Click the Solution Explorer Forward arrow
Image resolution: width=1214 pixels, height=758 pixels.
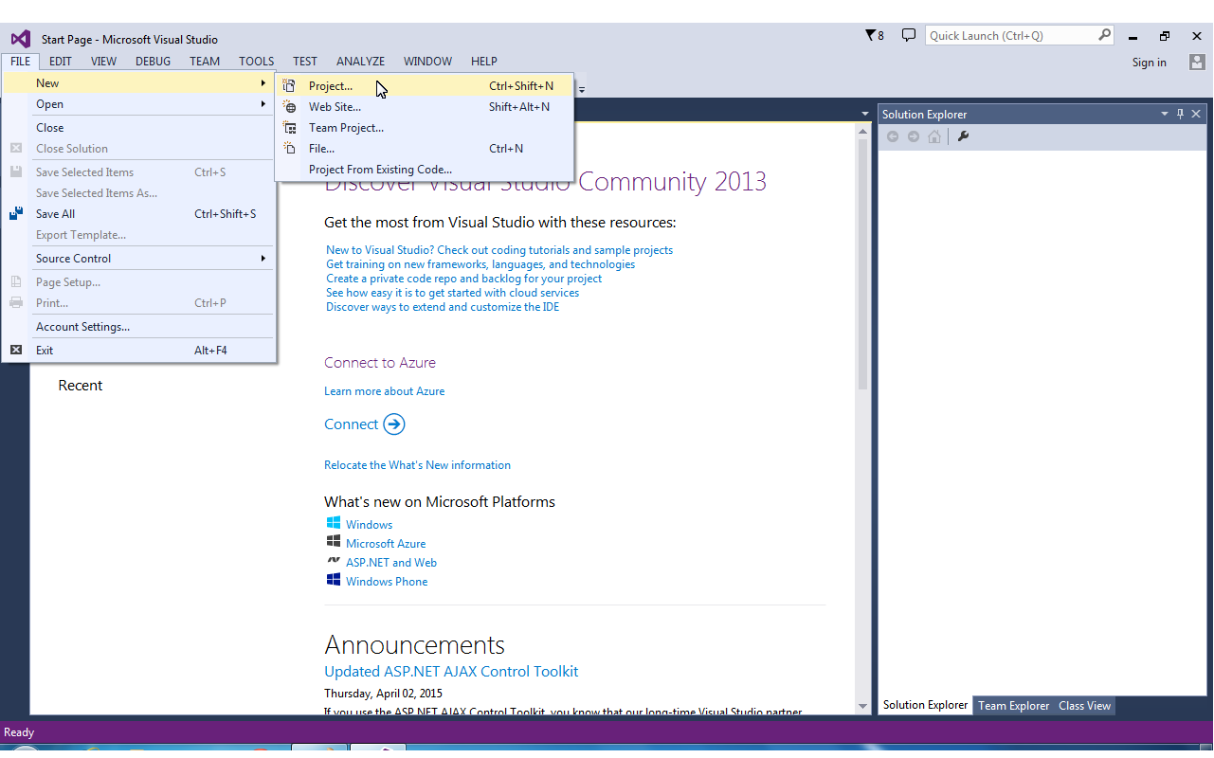point(914,136)
